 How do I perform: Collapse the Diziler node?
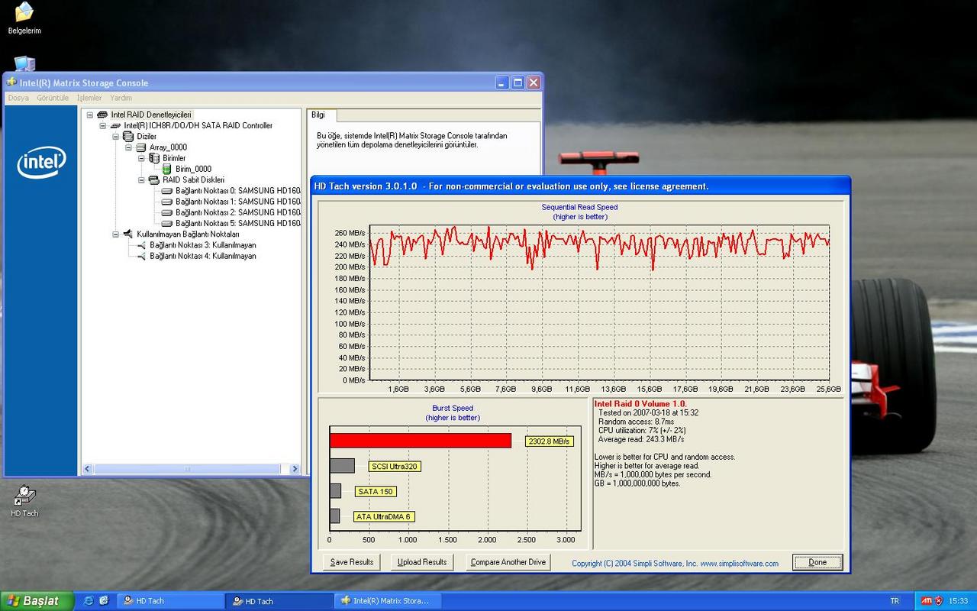[x=116, y=137]
